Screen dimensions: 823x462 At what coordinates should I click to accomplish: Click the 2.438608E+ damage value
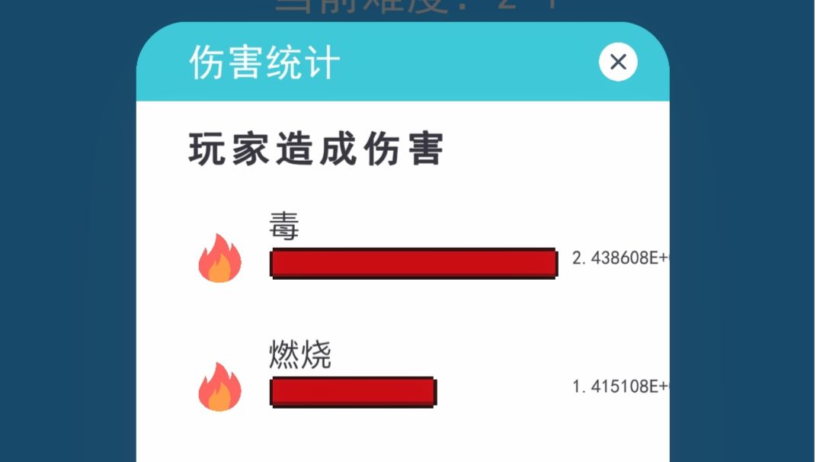point(620,258)
